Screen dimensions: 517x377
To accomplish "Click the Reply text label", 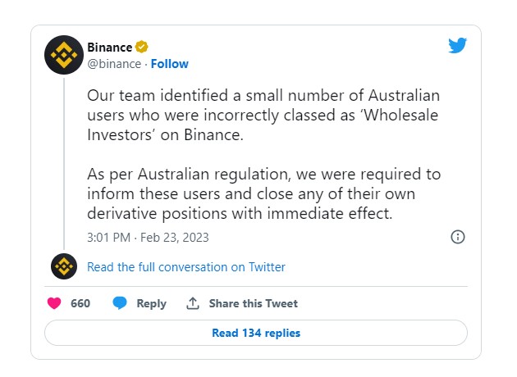I will click(151, 303).
